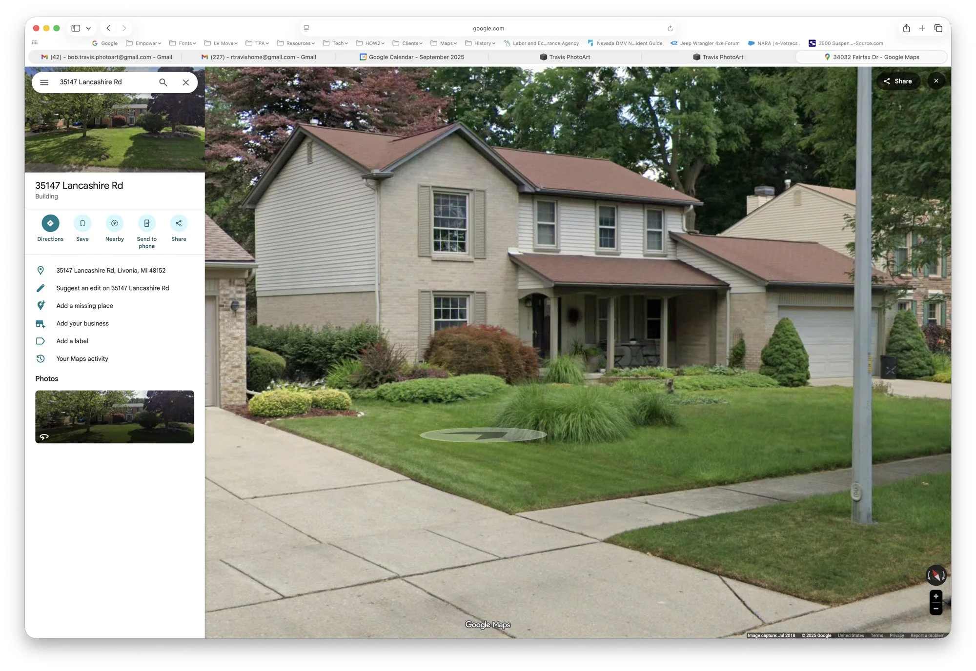
Task: Click the Share icon in the place panel
Action: (x=179, y=223)
